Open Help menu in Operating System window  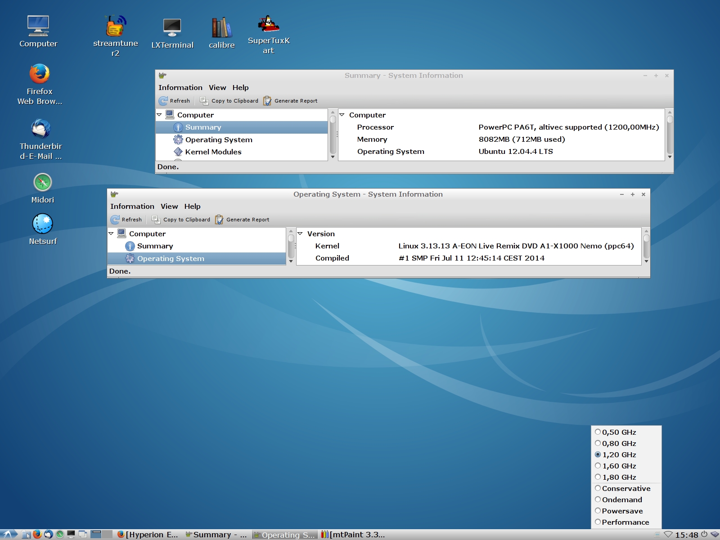tap(192, 207)
